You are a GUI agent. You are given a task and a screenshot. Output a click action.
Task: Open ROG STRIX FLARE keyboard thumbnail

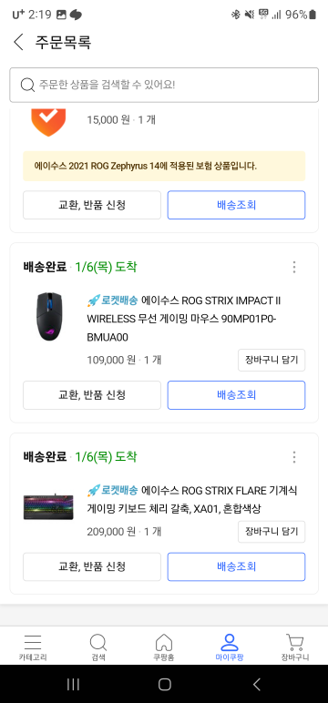(x=48, y=507)
